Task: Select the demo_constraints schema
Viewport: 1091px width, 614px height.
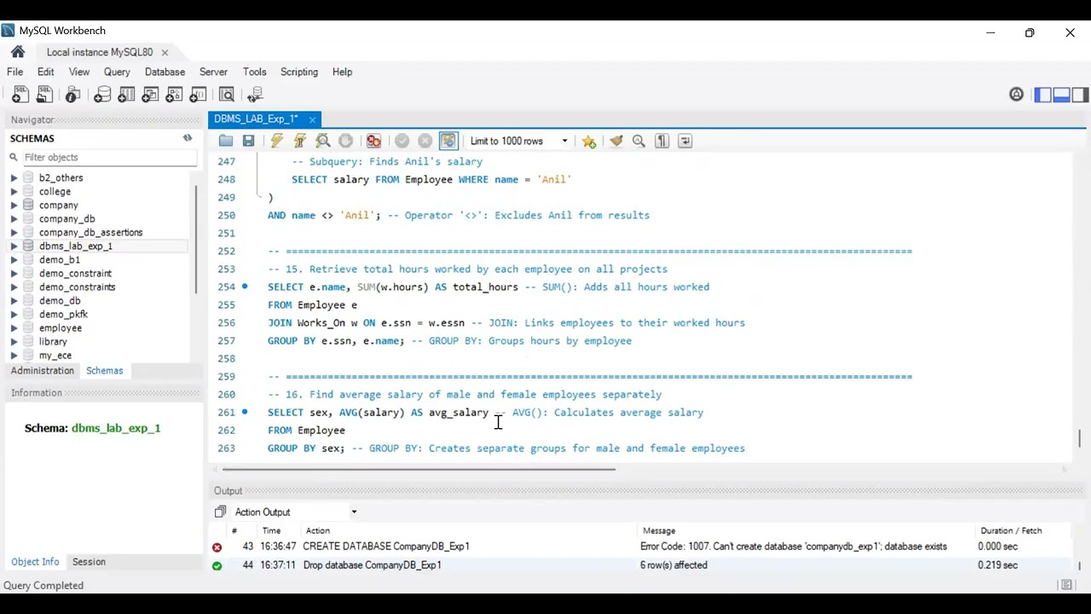Action: [x=77, y=287]
